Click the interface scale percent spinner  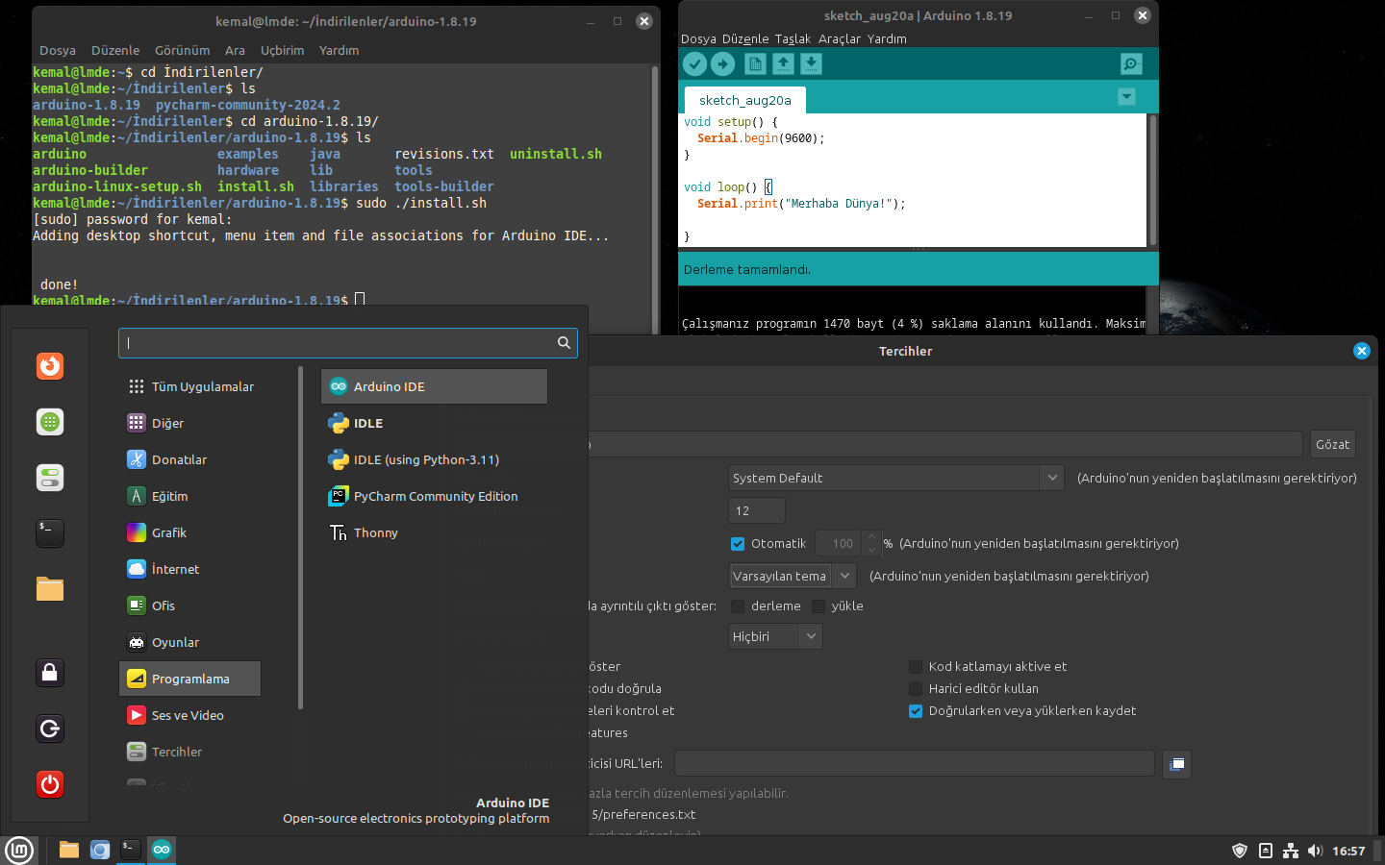pyautogui.click(x=847, y=544)
